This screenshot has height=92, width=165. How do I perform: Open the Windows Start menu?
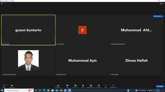[x=2, y=90]
